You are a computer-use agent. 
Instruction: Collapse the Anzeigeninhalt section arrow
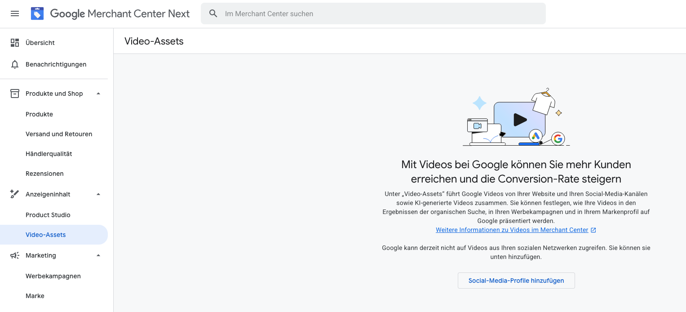click(98, 194)
